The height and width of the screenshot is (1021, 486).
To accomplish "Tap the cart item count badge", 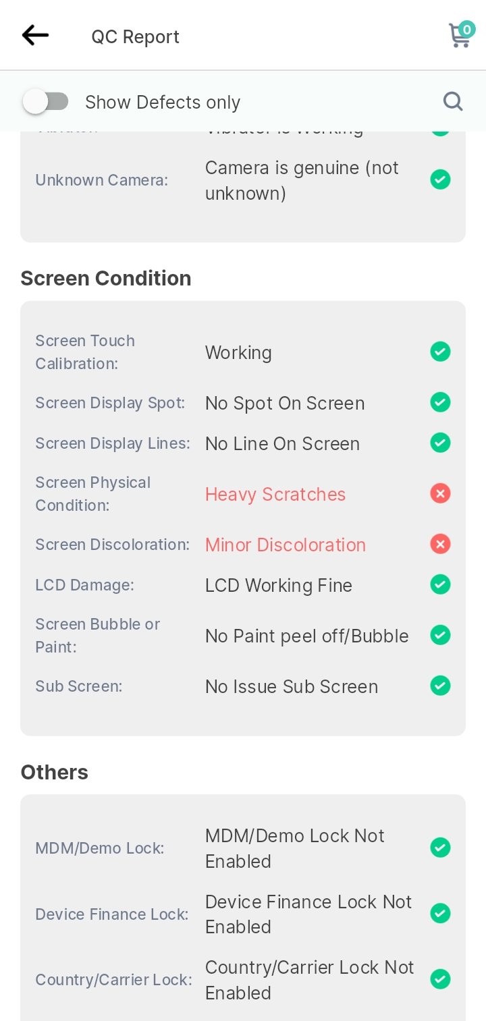I will [466, 29].
